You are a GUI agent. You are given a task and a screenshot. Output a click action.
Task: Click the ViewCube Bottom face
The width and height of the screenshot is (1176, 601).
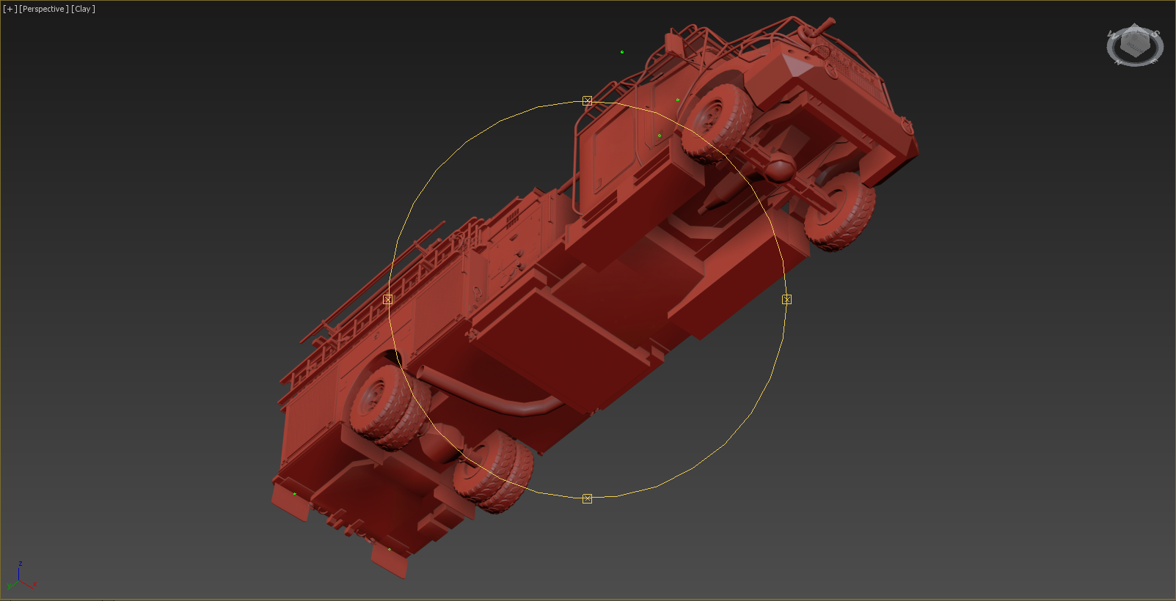coord(1136,45)
